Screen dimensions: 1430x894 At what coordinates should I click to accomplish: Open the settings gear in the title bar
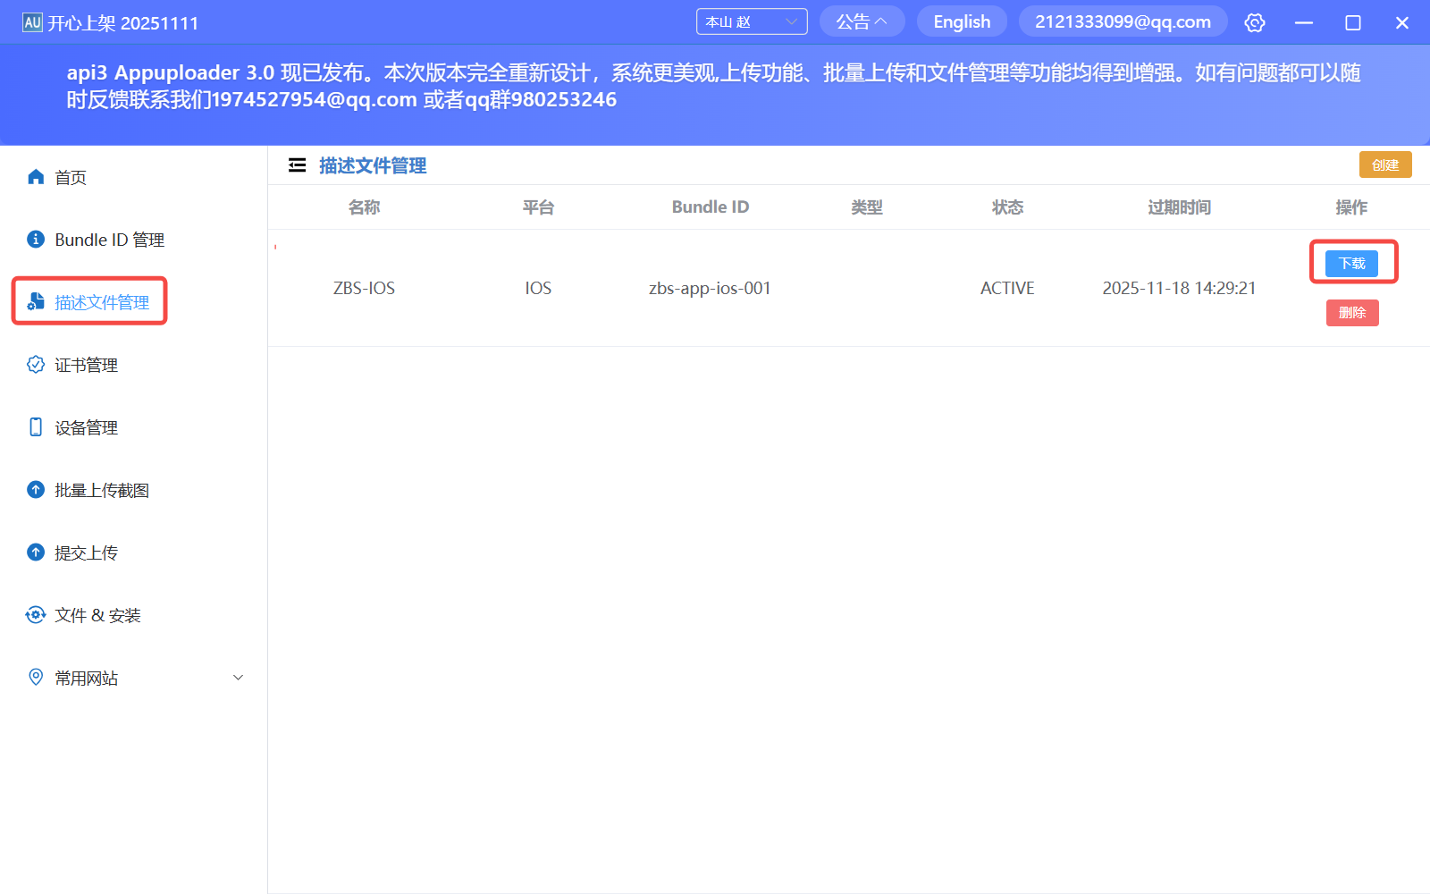pyautogui.click(x=1254, y=22)
